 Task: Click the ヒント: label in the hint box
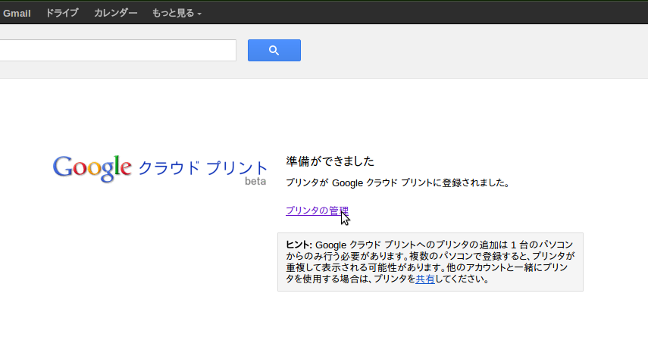pyautogui.click(x=299, y=245)
